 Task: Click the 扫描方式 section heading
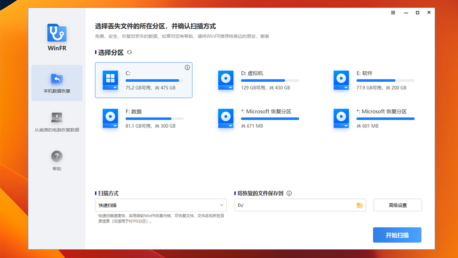108,193
